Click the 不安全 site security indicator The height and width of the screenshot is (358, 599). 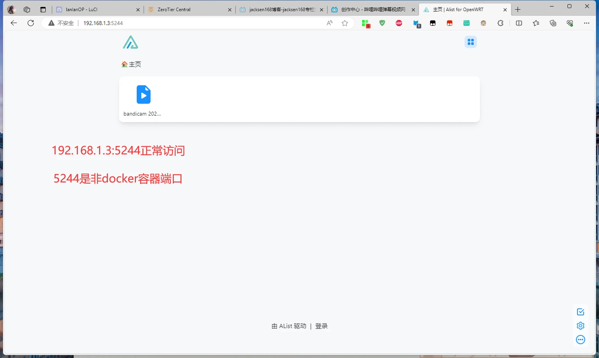pos(61,23)
